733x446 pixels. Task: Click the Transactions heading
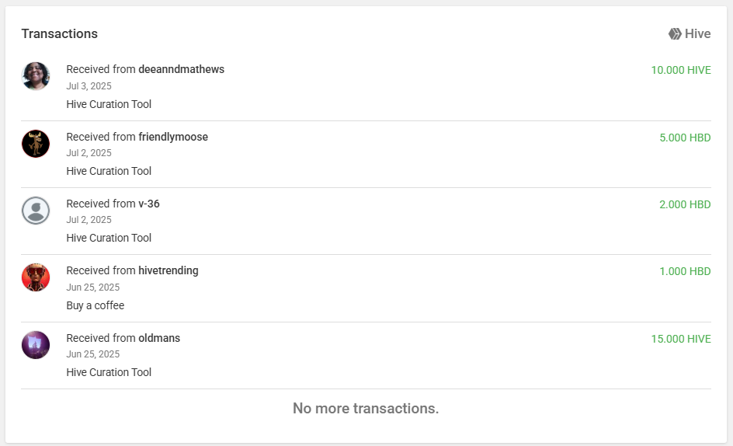click(x=59, y=33)
